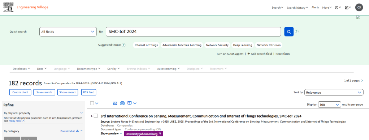Click the download results monitor icon
The image size is (369, 140).
(x=129, y=103)
